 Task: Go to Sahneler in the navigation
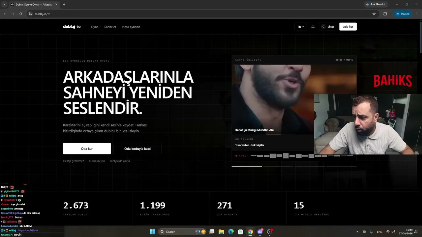(x=110, y=27)
